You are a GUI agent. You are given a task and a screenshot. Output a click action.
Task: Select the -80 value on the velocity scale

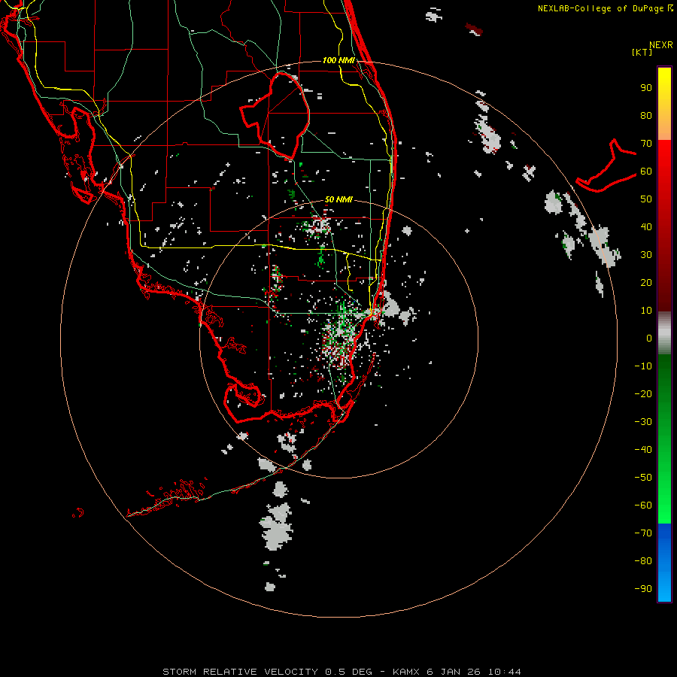(x=643, y=561)
